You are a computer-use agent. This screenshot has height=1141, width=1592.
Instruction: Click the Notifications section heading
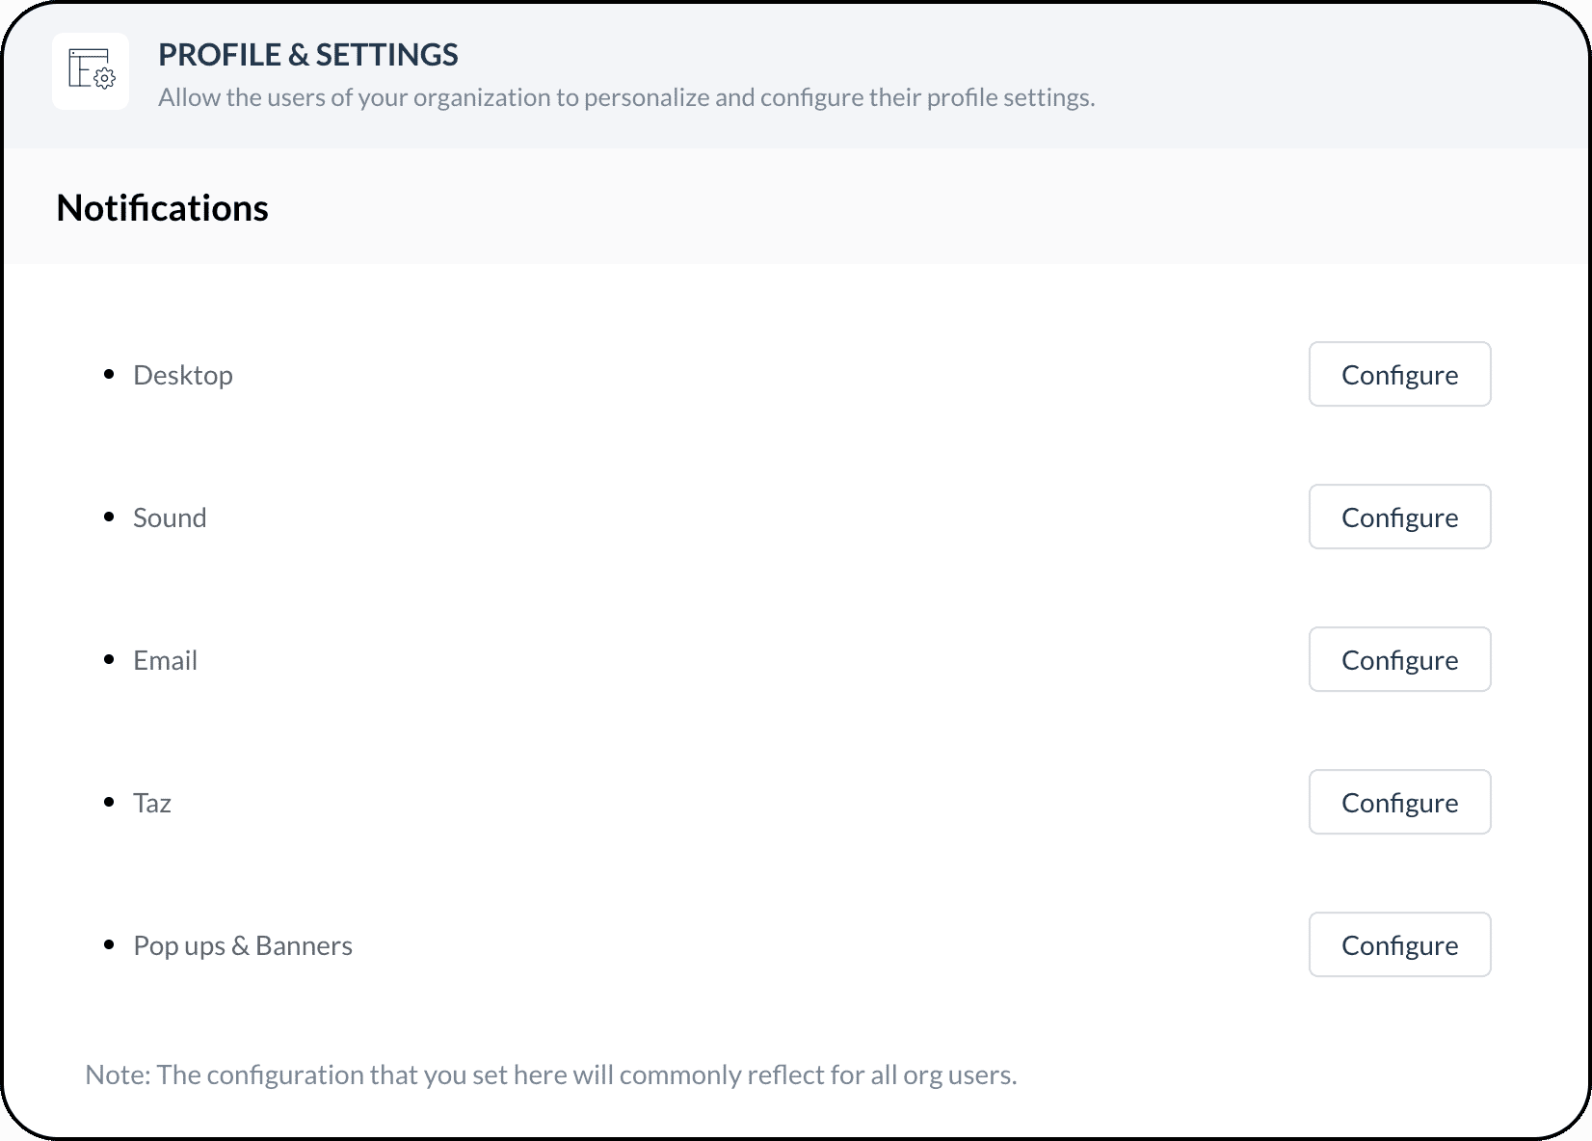163,208
